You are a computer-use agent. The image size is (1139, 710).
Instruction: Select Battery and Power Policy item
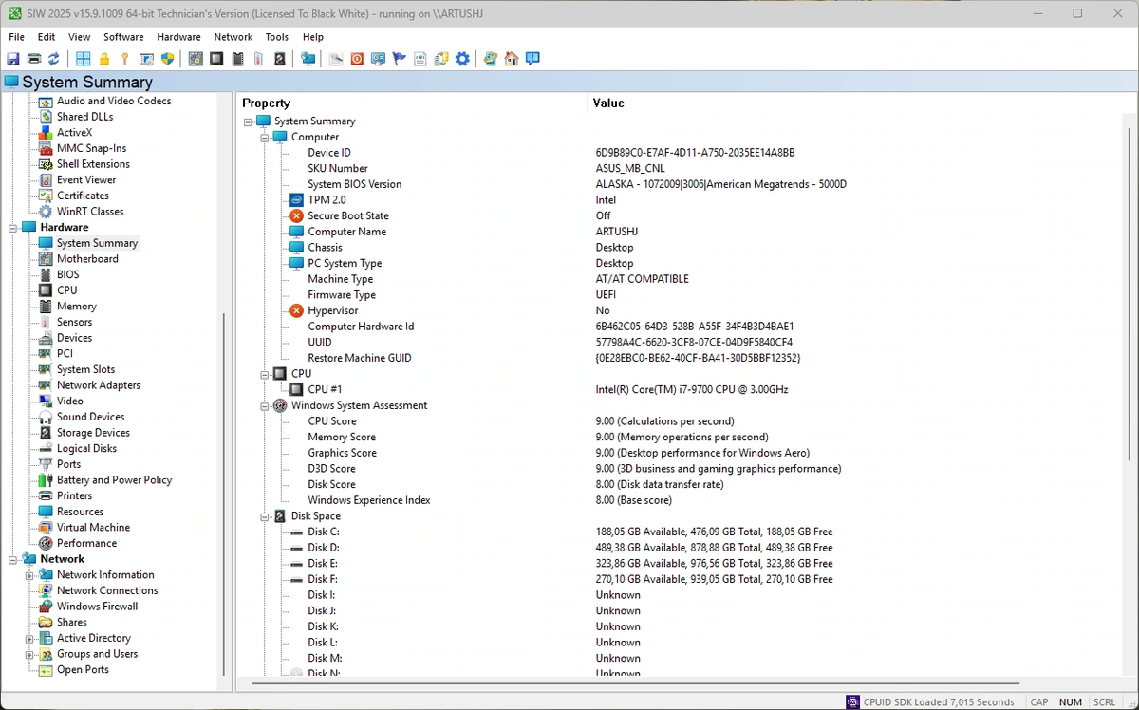click(x=114, y=480)
